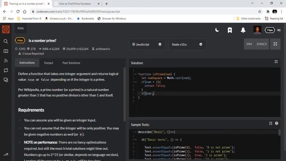Go to browser home page

tap(25, 12)
